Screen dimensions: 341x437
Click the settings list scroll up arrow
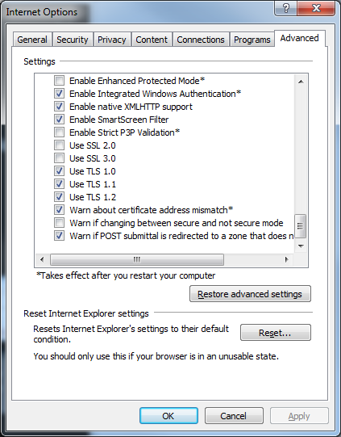tap(301, 82)
